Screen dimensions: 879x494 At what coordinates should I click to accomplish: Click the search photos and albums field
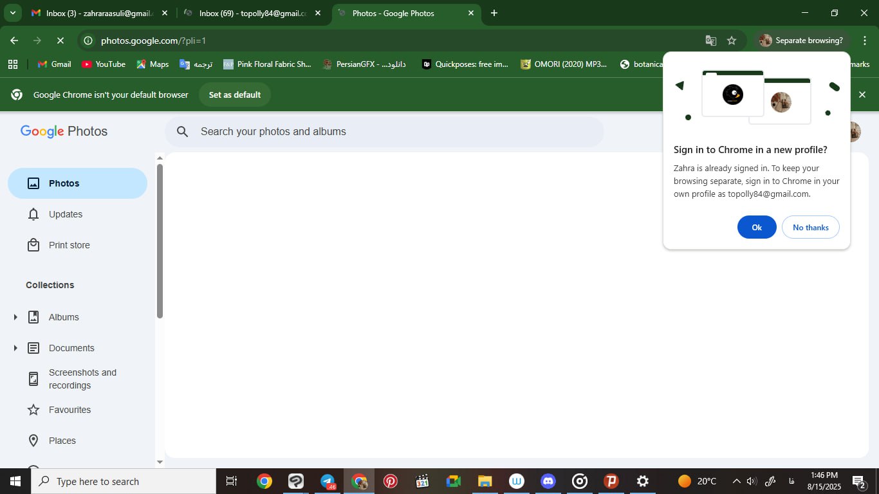(386, 132)
